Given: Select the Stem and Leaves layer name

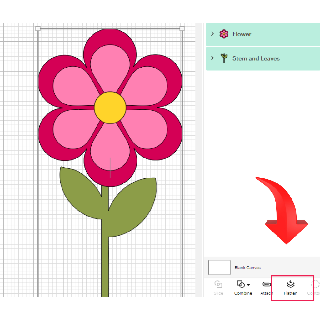Looking at the screenshot, I should (x=256, y=58).
